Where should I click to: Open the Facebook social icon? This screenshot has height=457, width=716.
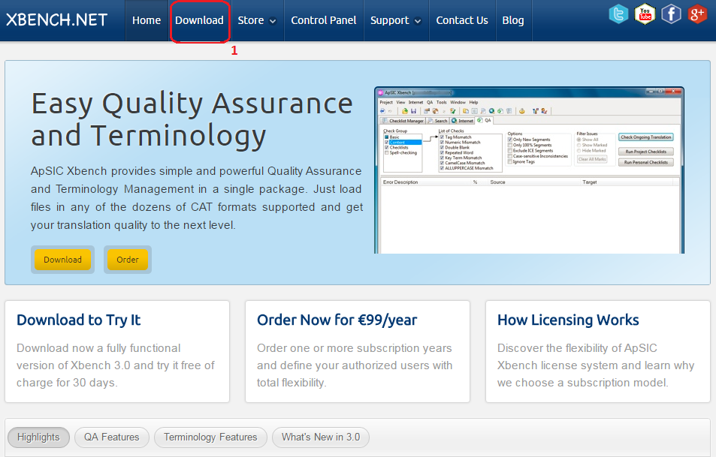coord(671,14)
